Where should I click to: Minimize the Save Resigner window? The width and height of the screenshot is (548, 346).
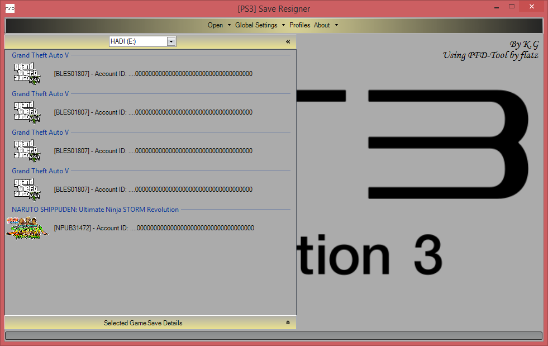click(497, 7)
